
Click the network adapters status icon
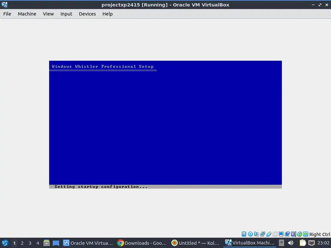[262, 234]
